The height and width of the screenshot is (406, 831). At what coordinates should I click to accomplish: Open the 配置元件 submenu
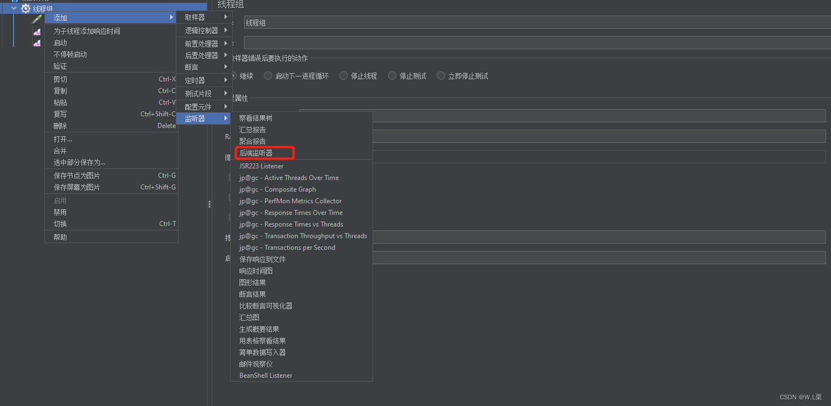click(203, 106)
